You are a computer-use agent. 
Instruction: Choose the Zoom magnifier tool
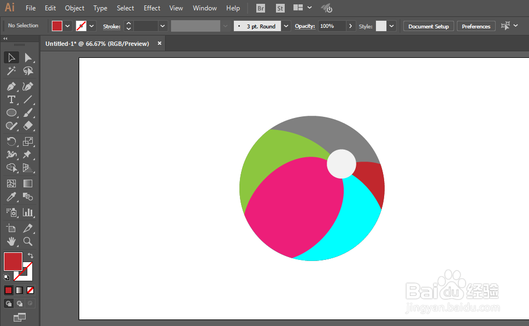click(x=28, y=241)
